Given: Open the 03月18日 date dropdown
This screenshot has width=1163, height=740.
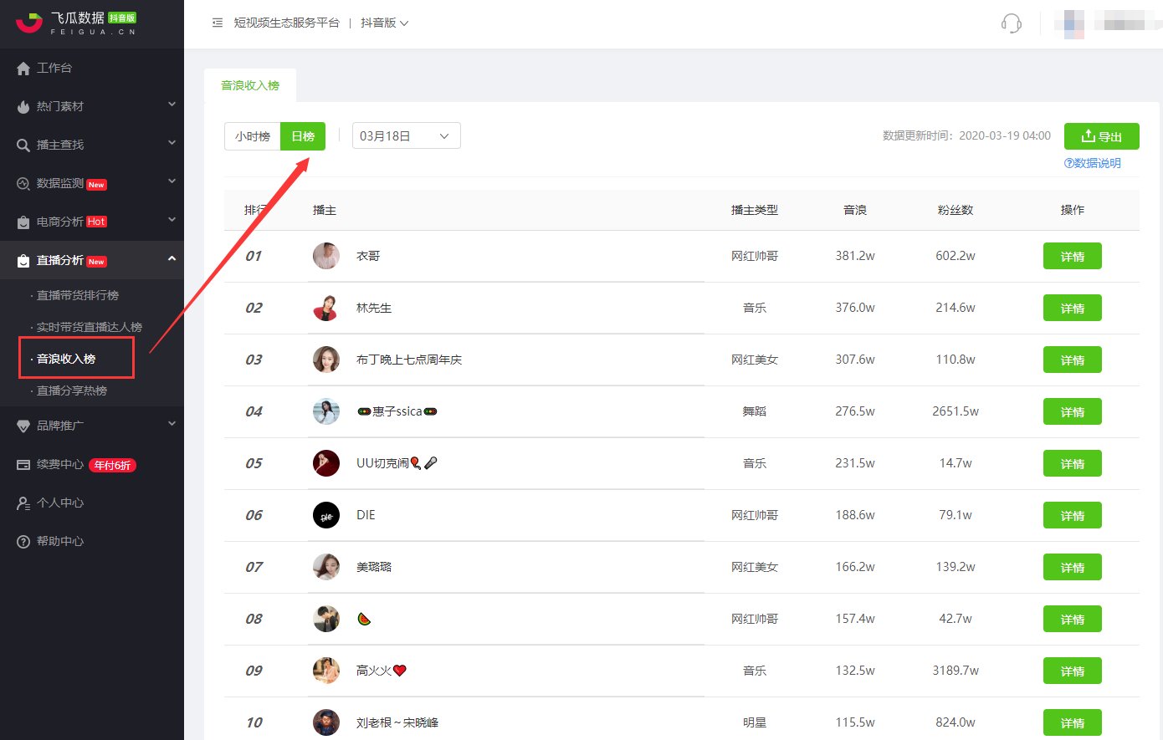Looking at the screenshot, I should tap(406, 136).
